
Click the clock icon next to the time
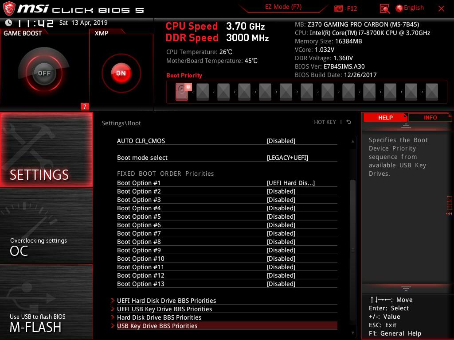click(x=9, y=23)
